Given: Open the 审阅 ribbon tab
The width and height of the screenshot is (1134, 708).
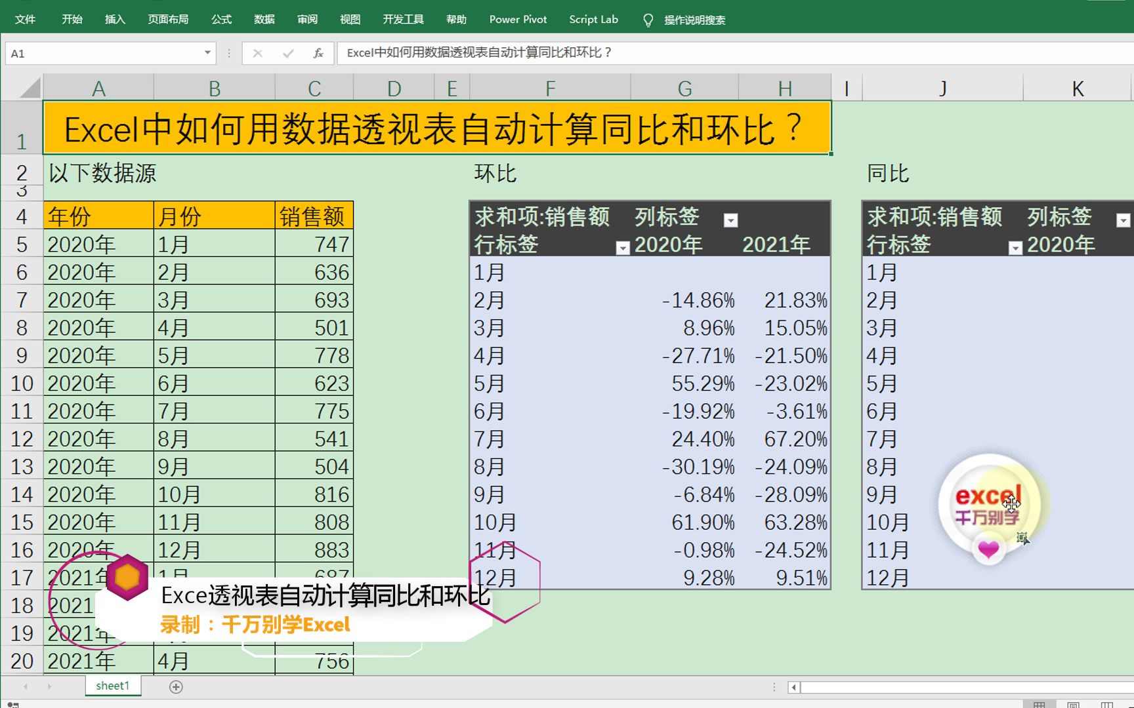Looking at the screenshot, I should 307,20.
